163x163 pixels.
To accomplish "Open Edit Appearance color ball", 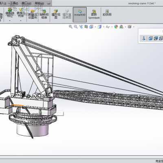I will 116,27.
